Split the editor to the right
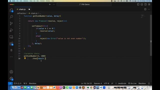 point(145,9)
